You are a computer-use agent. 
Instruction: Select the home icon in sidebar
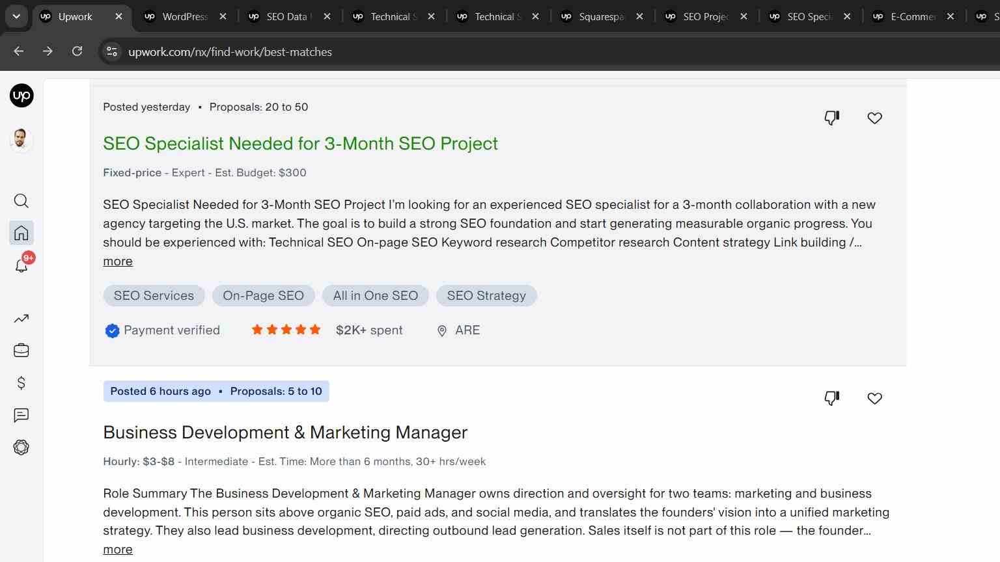tap(21, 233)
